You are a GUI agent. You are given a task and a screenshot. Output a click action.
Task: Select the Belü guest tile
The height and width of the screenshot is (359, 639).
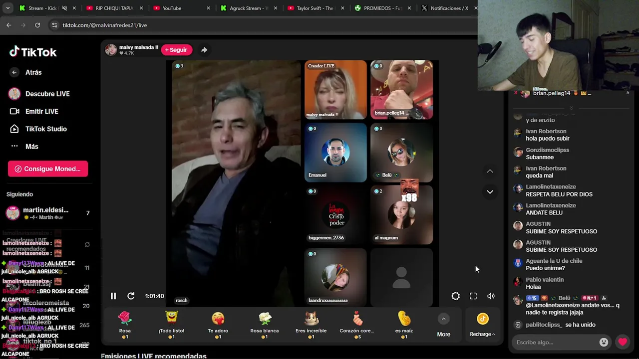coord(401,153)
